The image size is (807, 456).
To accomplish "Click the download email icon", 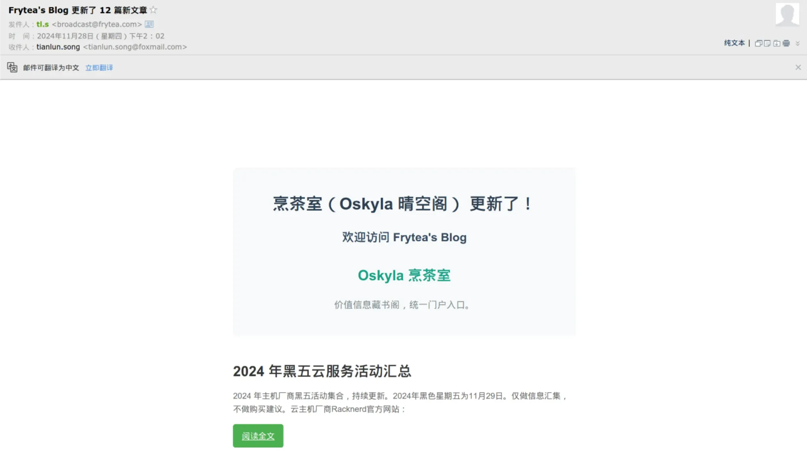I will click(777, 43).
